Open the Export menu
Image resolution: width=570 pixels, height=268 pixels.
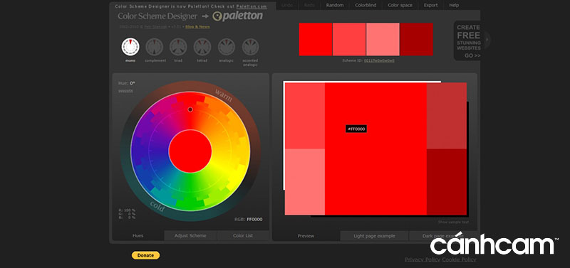[x=430, y=5]
